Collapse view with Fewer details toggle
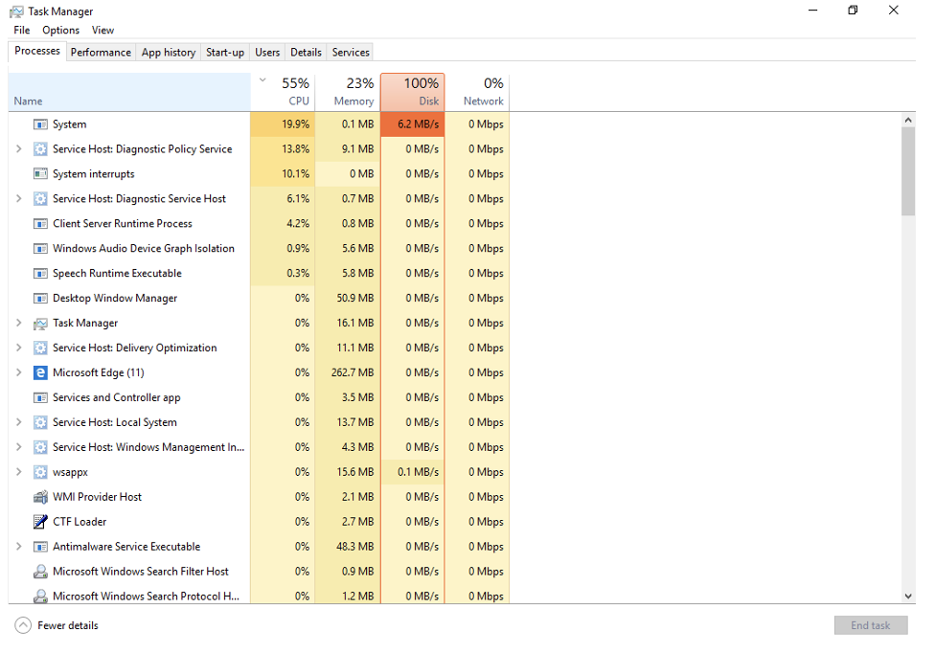 [x=57, y=625]
